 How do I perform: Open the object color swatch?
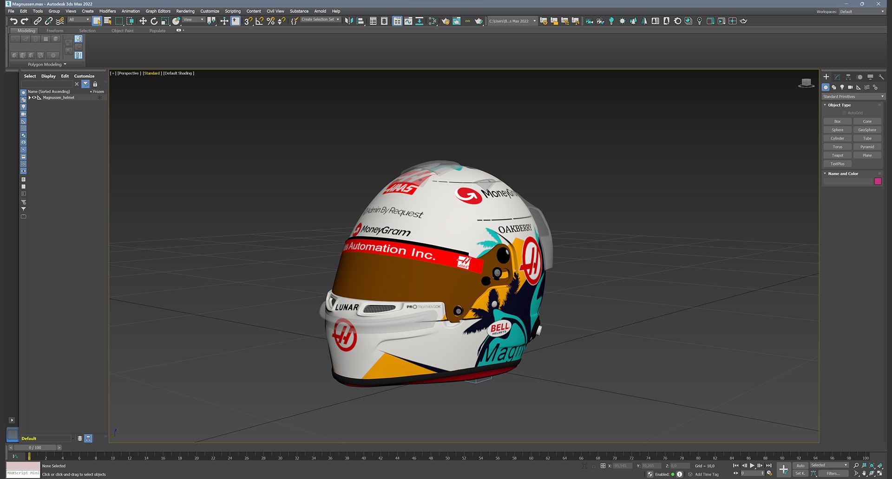pyautogui.click(x=878, y=181)
